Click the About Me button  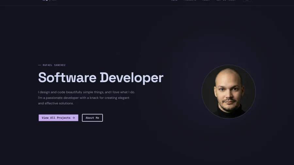click(92, 118)
